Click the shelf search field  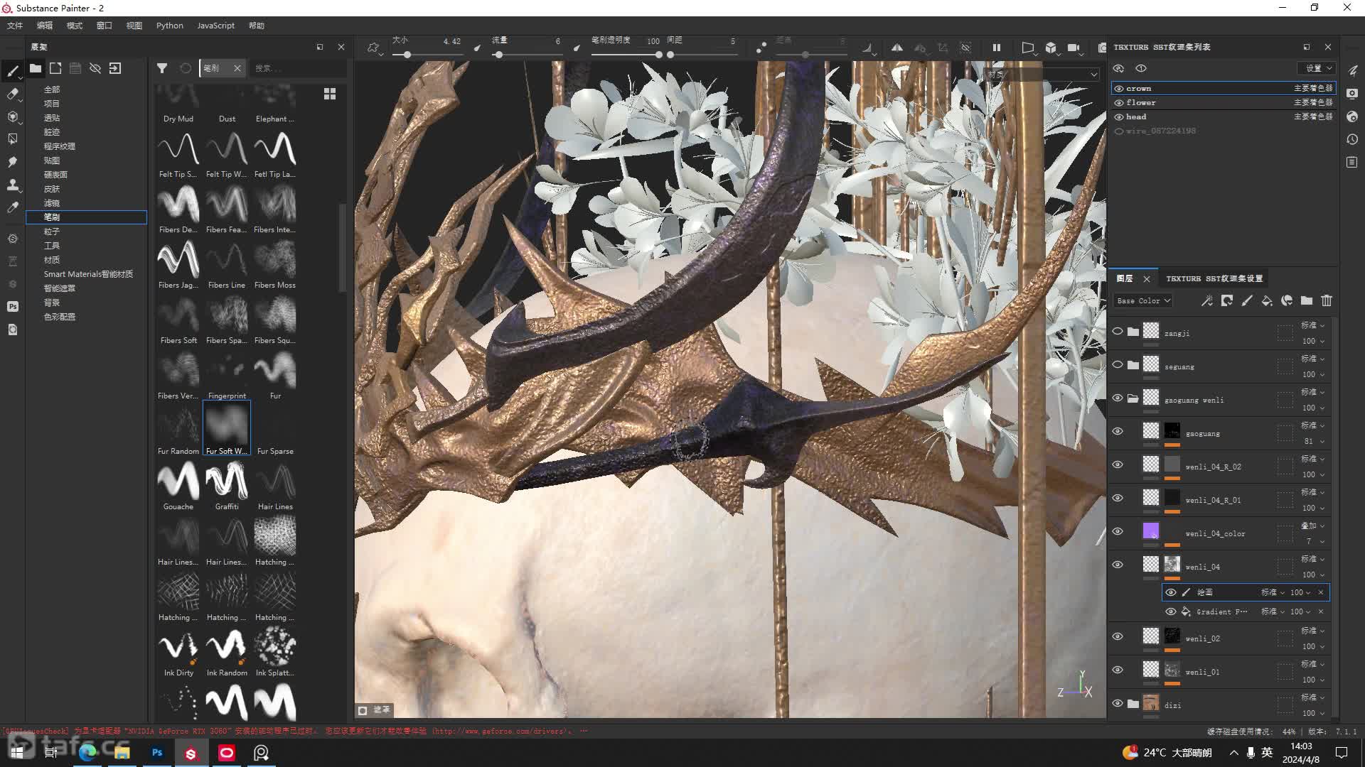(x=297, y=68)
